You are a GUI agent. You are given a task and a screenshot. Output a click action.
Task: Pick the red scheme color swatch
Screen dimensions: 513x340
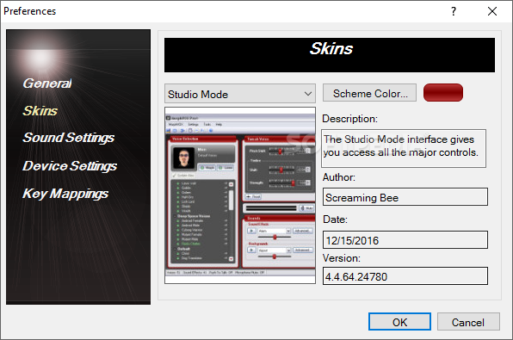[443, 93]
